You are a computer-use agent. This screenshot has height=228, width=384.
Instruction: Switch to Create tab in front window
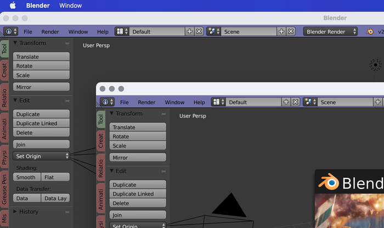[x=101, y=141]
